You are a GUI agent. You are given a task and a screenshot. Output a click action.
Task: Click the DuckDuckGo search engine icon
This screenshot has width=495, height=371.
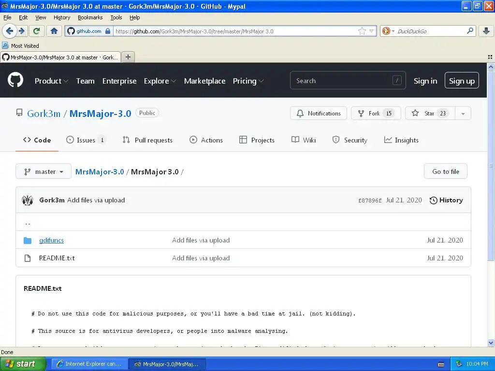(386, 31)
